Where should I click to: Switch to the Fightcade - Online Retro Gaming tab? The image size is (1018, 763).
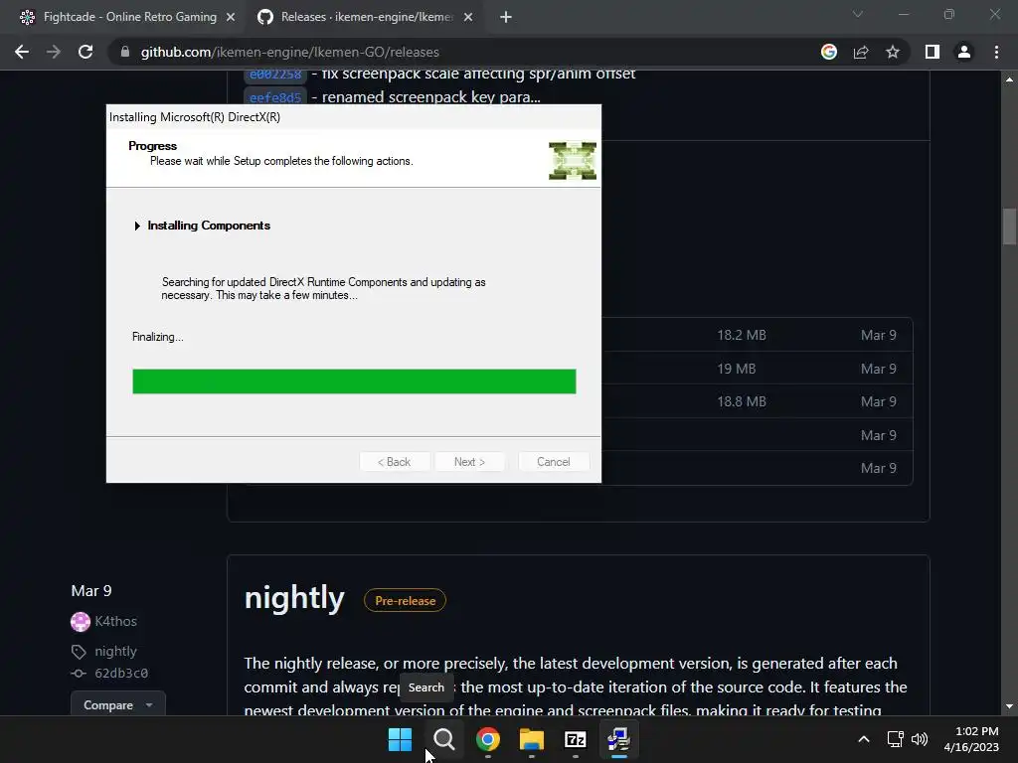pos(130,17)
